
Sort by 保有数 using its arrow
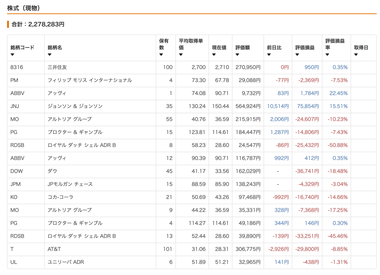point(161,55)
